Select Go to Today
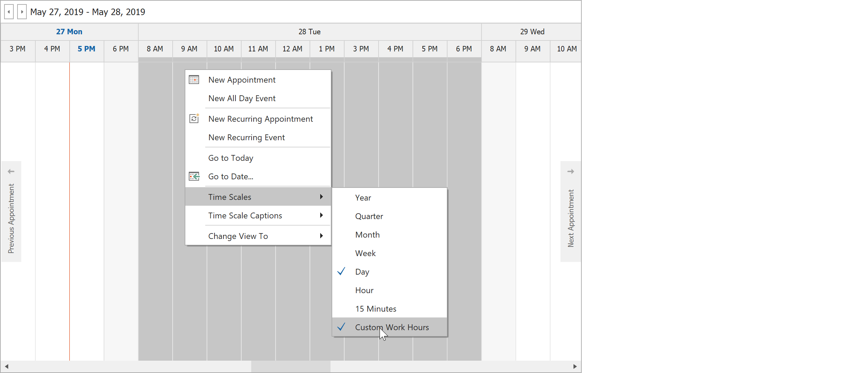Screen dimensions: 858x373 click(x=258, y=158)
